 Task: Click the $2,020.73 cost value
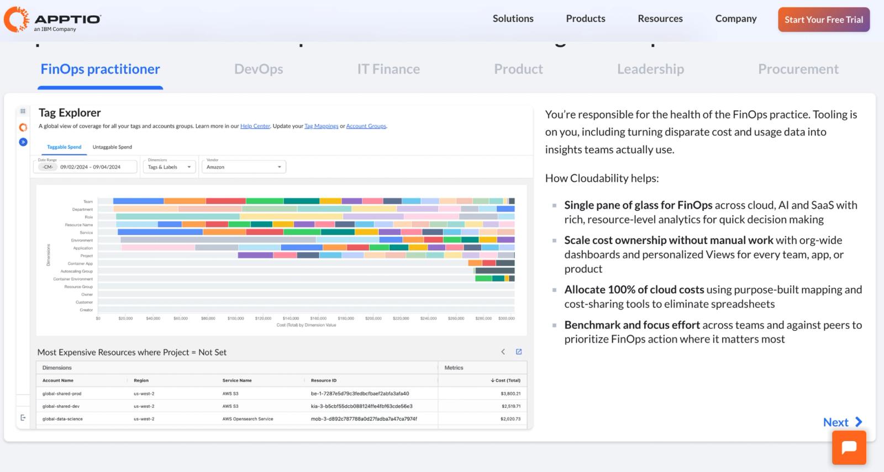[x=511, y=419]
